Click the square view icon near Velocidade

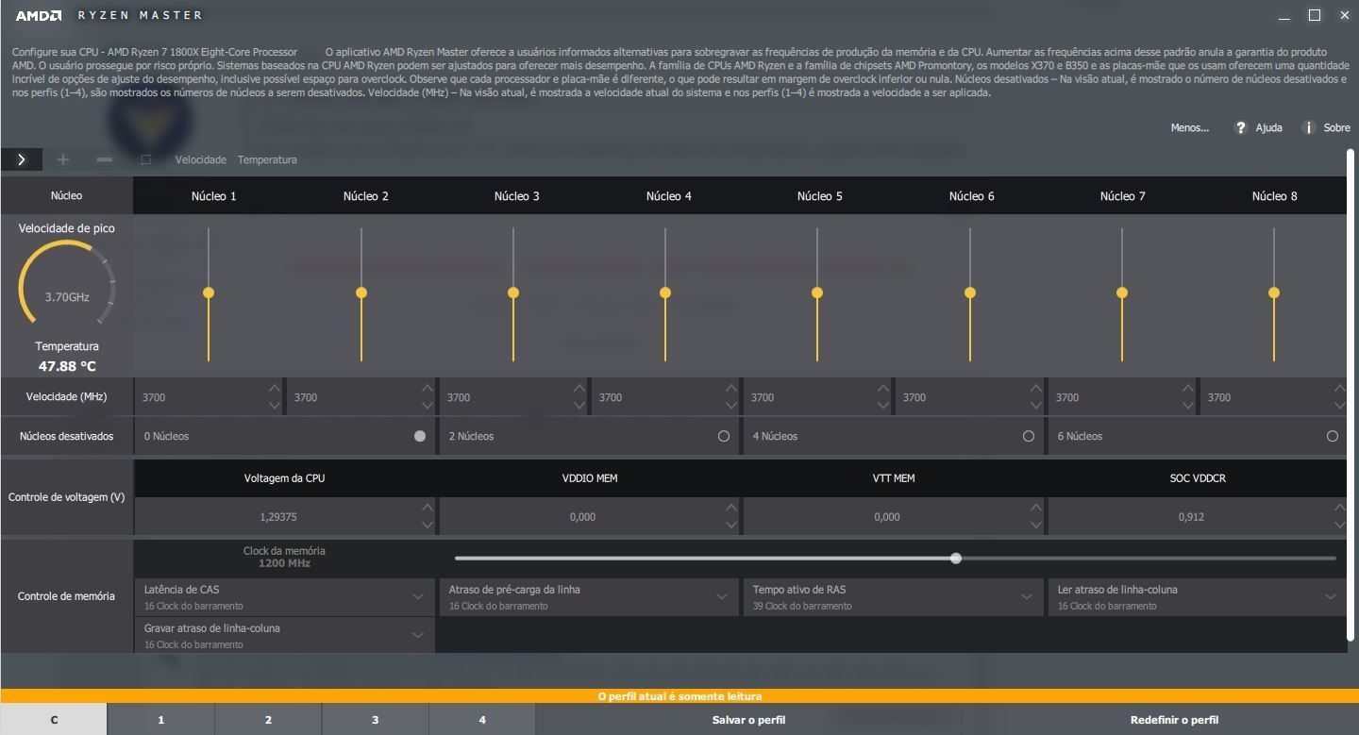145,159
